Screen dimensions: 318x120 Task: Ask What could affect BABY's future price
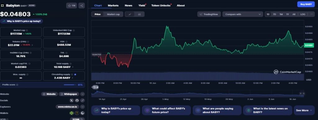(166, 110)
